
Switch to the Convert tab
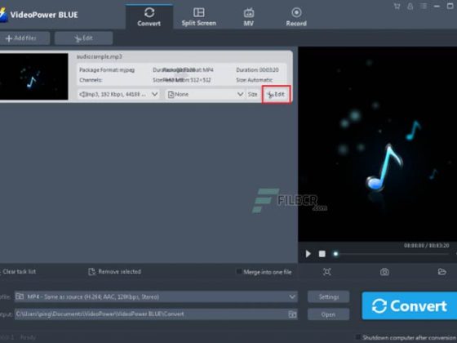point(149,17)
